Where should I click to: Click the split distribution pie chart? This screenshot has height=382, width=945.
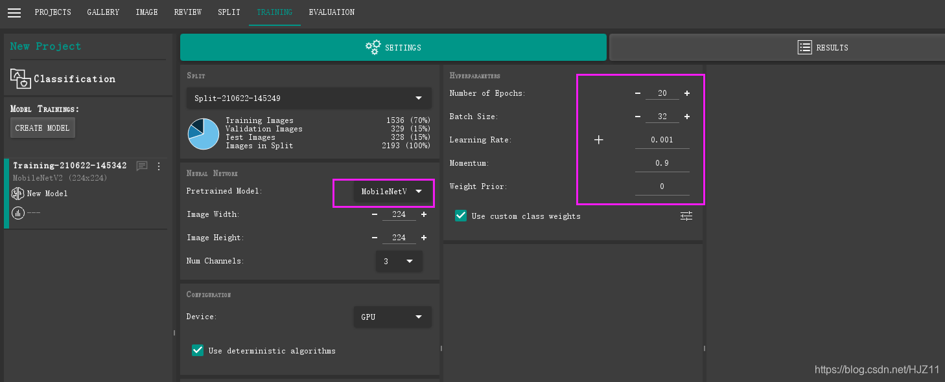204,133
